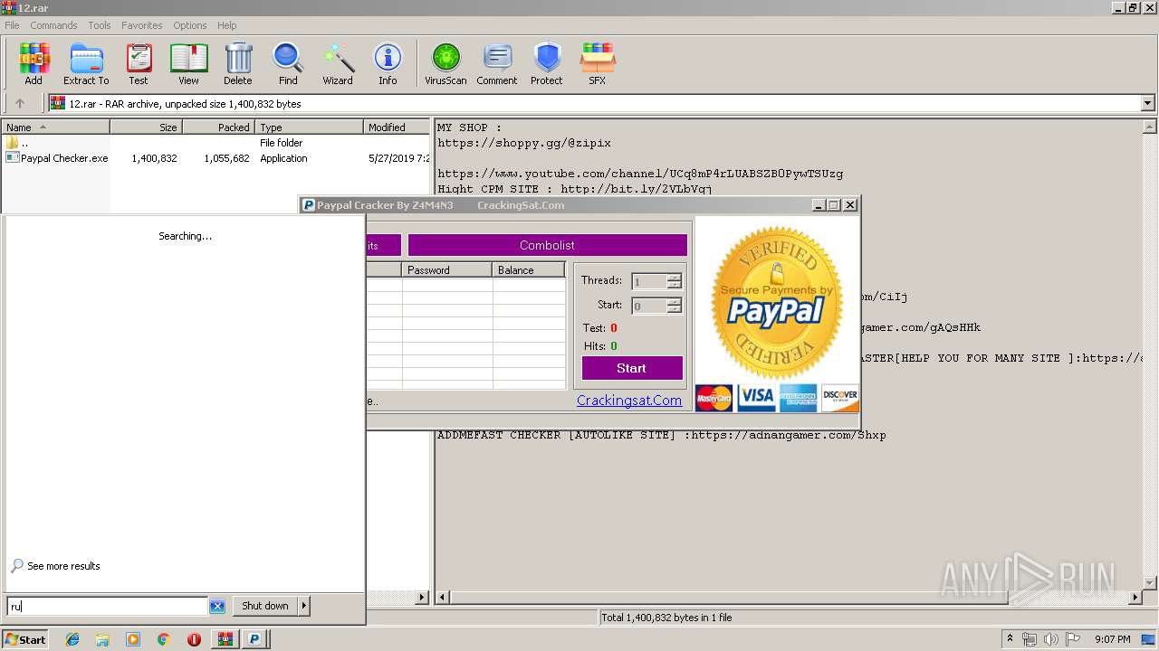
Task: Show archive Info
Action: pos(388,64)
